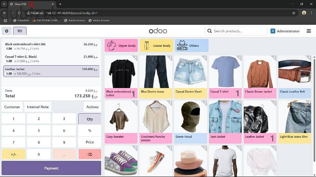Tap the decimal point key
Image resolution: width=316 pixels, height=177 pixels.
pos(64,154)
